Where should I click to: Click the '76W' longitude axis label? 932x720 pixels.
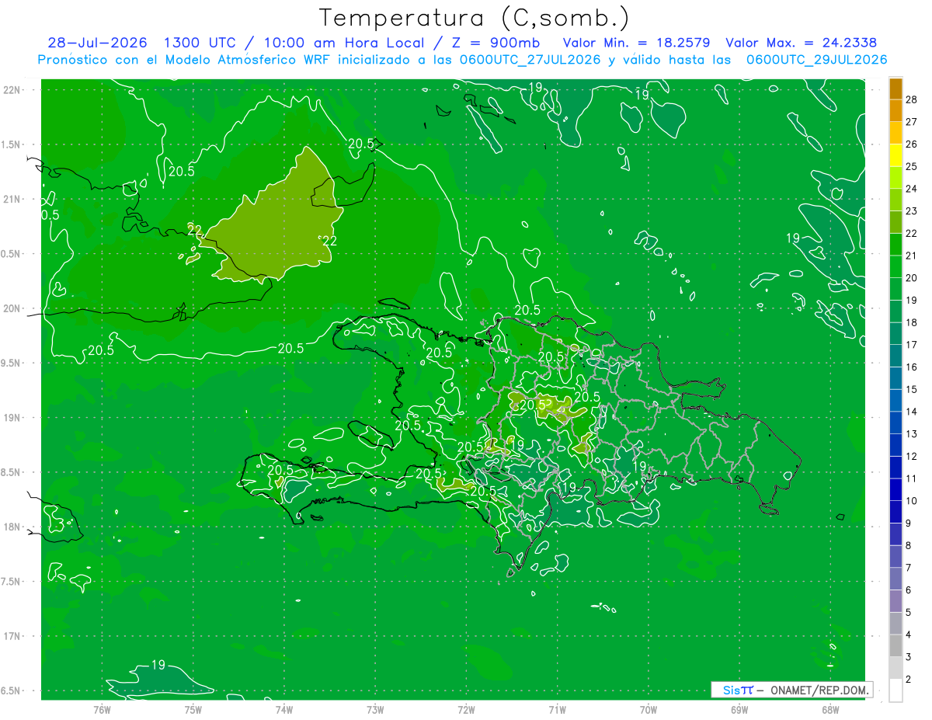pyautogui.click(x=102, y=710)
